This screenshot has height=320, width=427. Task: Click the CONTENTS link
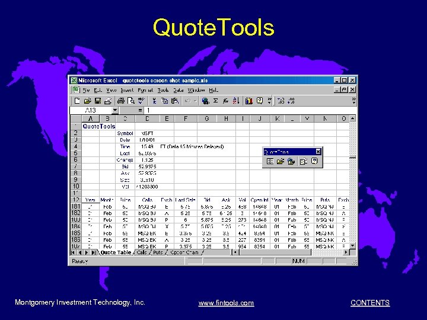click(x=370, y=303)
